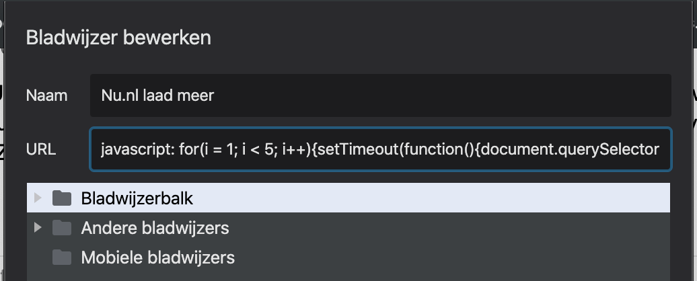Click "function()" text in the URL field
The width and height of the screenshot is (697, 281).
point(437,149)
